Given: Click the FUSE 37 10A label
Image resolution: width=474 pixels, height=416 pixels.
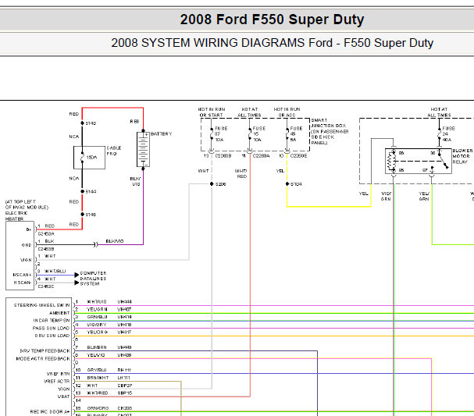Looking at the screenshot, I should [221, 134].
